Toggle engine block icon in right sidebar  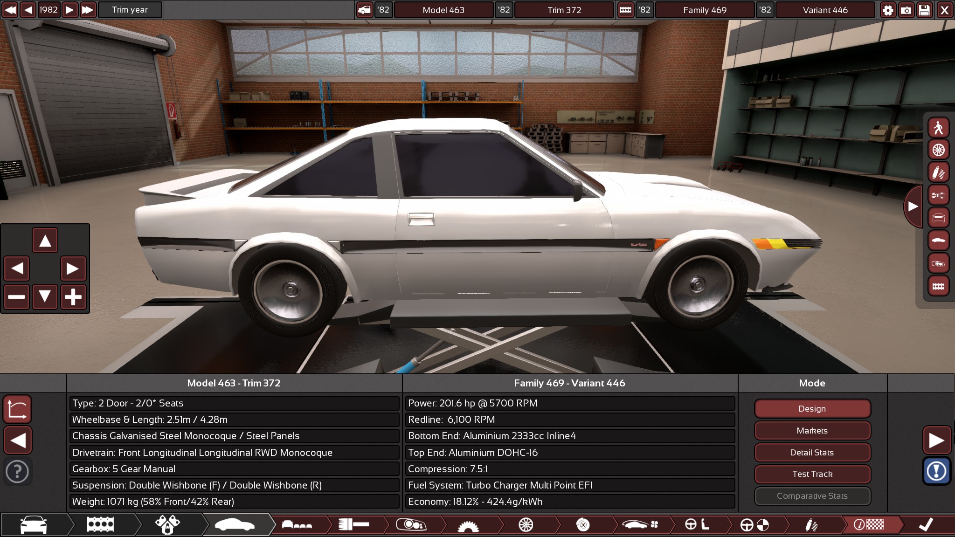point(938,286)
